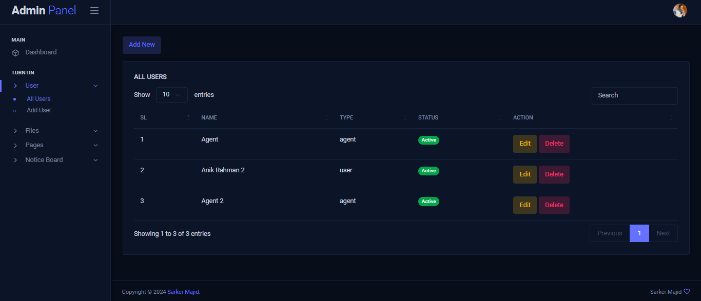Expand the Pages menu arrow
This screenshot has height=301, width=701.
(95, 145)
